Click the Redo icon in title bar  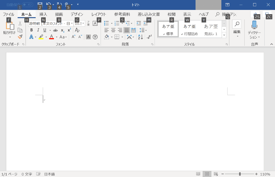coord(59,4)
